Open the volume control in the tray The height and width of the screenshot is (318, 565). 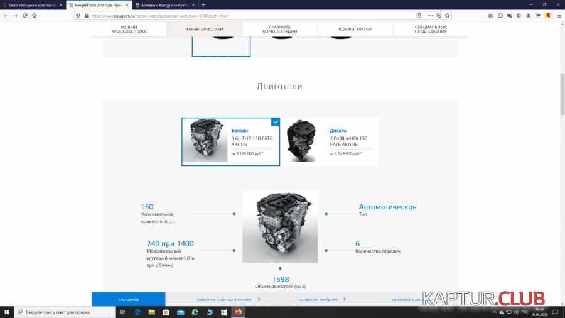(x=516, y=312)
